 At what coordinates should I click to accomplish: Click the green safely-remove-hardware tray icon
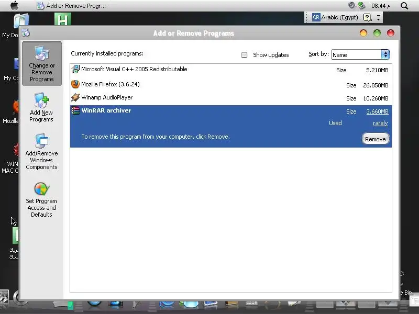361,5
